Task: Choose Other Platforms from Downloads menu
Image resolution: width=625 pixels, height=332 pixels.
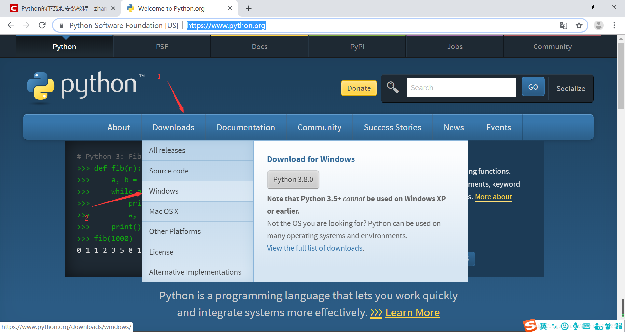Action: pyautogui.click(x=197, y=231)
